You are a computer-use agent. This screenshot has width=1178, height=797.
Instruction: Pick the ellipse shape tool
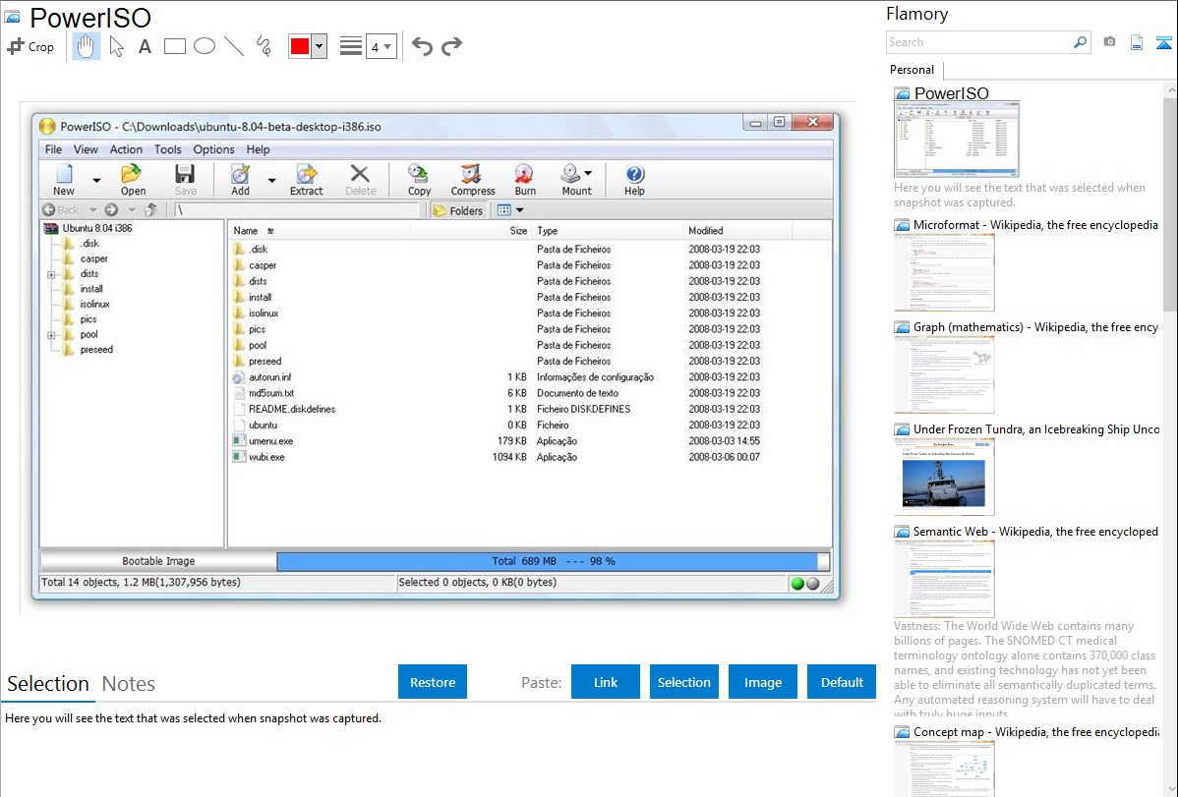(x=205, y=46)
